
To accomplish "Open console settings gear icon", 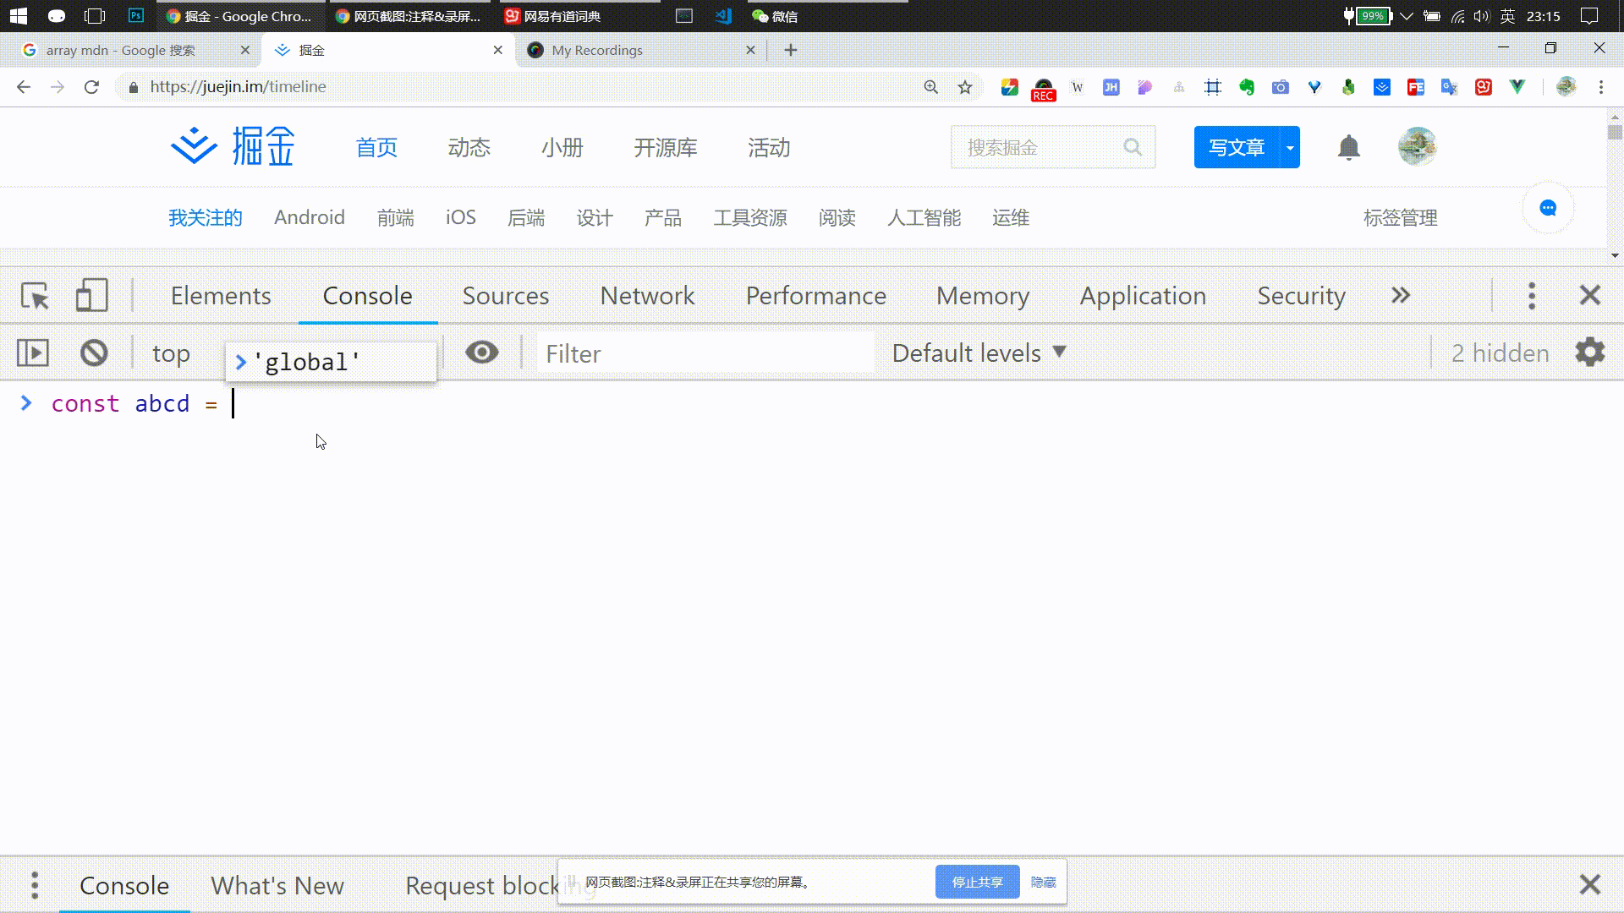I will [1589, 353].
